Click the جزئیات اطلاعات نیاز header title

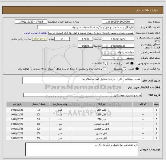(x=147, y=10)
